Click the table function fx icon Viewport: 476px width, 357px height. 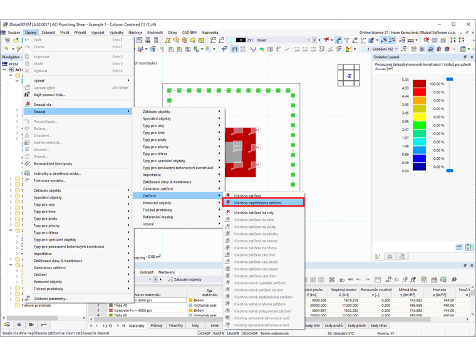point(396,279)
